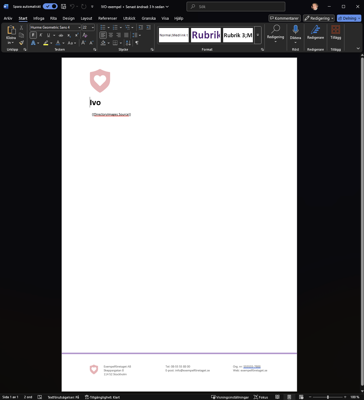
Task: Decrease font size with A down icon
Action: 91,43
